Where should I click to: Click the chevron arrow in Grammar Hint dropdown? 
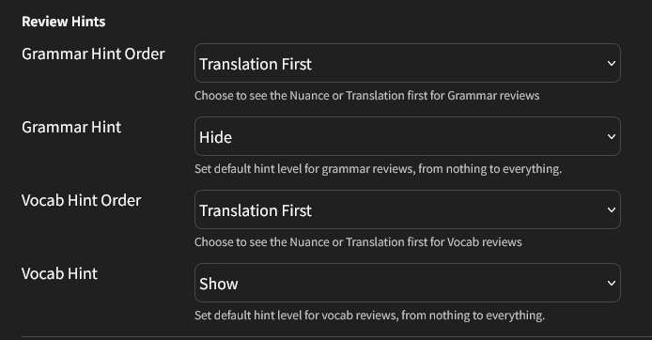tap(612, 137)
